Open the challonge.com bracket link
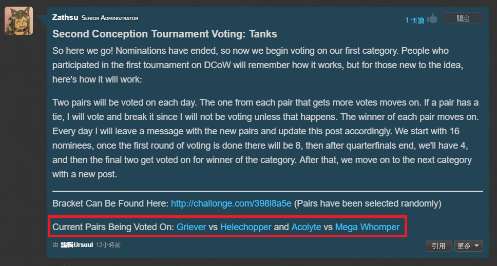The image size is (497, 266). click(x=231, y=203)
